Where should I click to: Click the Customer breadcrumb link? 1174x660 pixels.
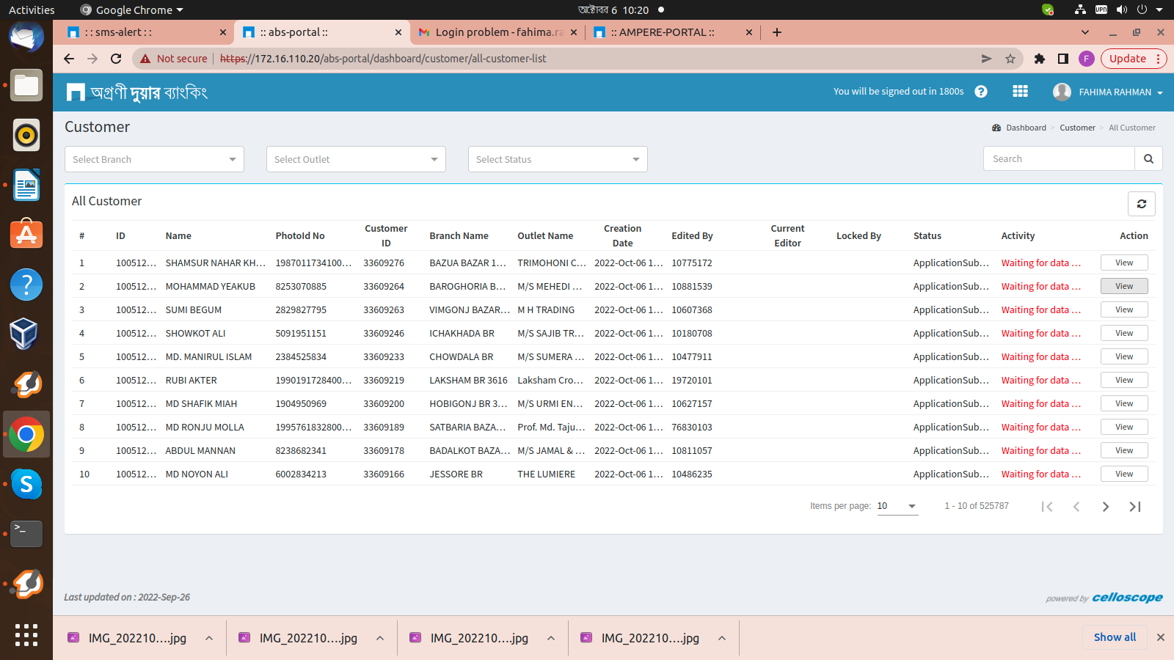tap(1077, 128)
